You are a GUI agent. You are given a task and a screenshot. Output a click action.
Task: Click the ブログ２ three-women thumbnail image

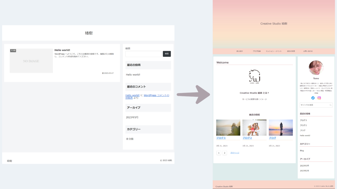(255, 128)
